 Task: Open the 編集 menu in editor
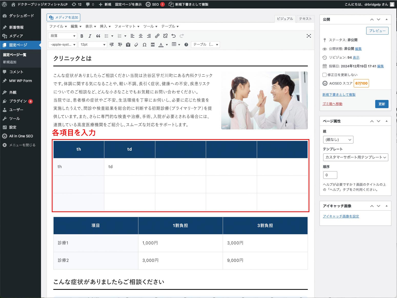click(76, 26)
